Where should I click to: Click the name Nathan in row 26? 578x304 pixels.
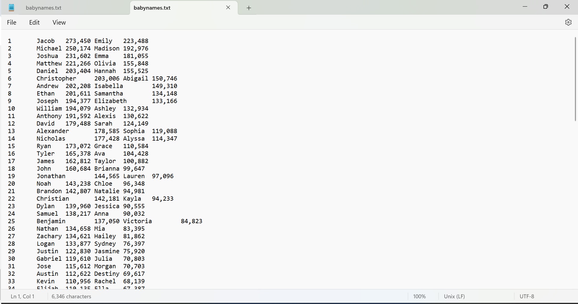click(47, 229)
